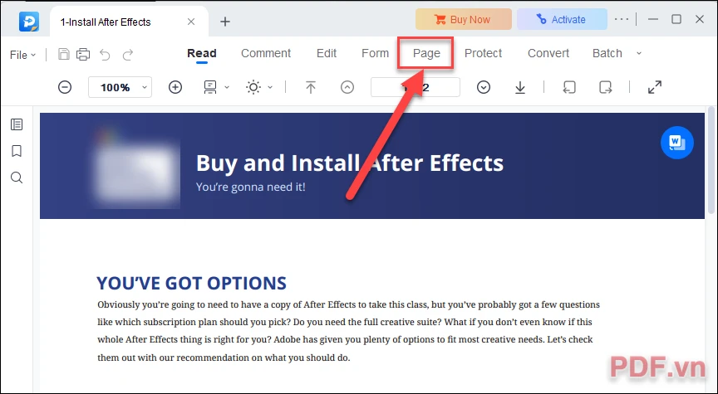Click the vertical scrollbar

[711, 160]
